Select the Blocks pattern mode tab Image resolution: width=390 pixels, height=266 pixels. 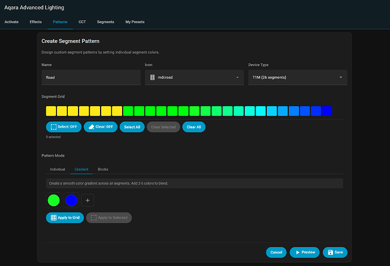[103, 169]
